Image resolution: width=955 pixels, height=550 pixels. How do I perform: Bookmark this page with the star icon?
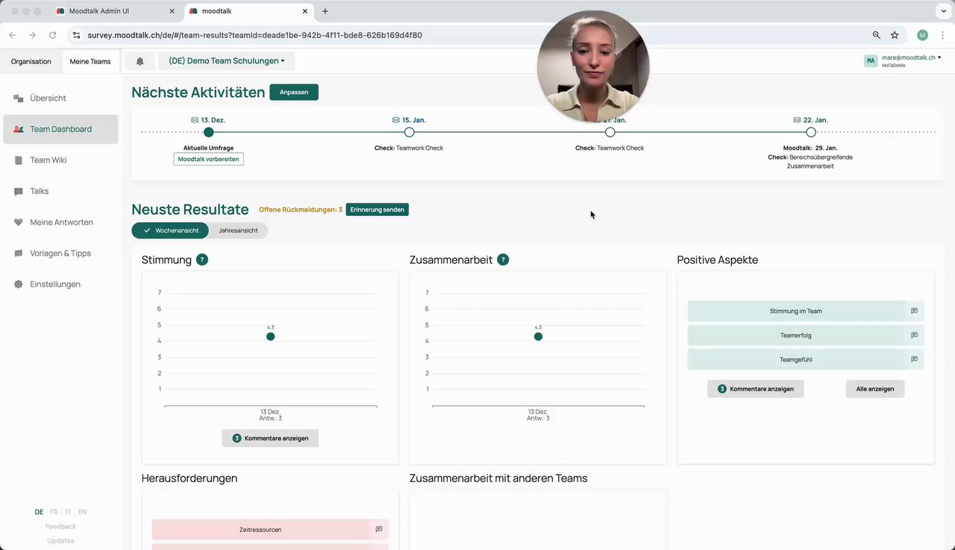point(895,35)
